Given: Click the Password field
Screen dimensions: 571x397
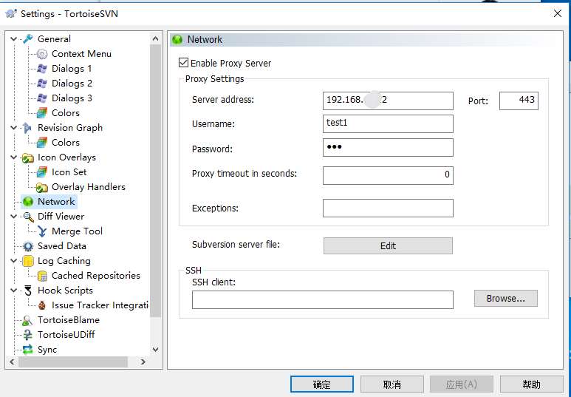Looking at the screenshot, I should coord(388,148).
